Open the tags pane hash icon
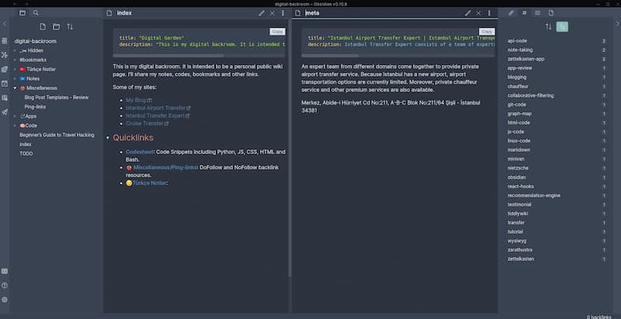The image size is (621, 319). click(524, 13)
